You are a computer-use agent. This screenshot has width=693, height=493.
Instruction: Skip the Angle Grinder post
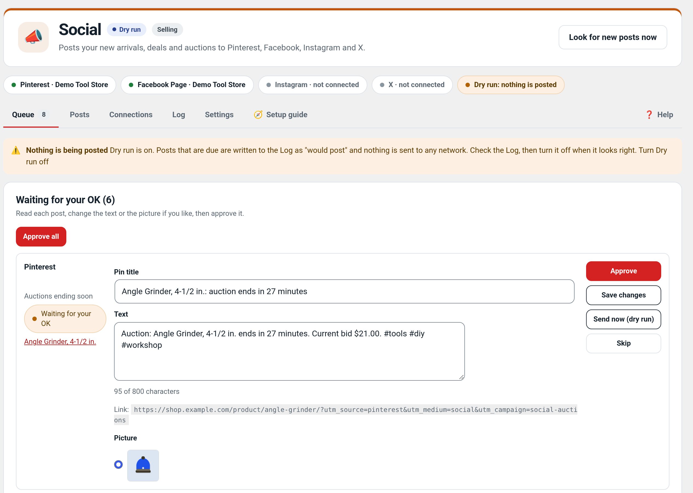623,343
